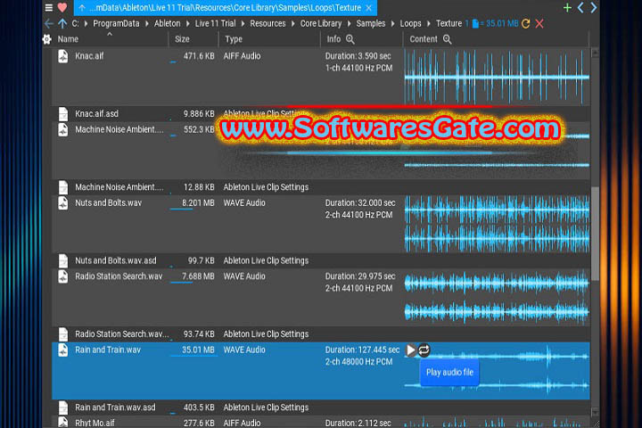Screen dimensions: 642x428
Task: Expand arrow after Samples breadcrumb
Action: pyautogui.click(x=392, y=24)
